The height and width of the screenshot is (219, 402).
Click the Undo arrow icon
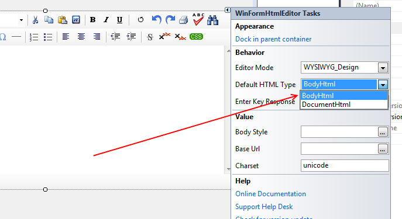(156, 19)
